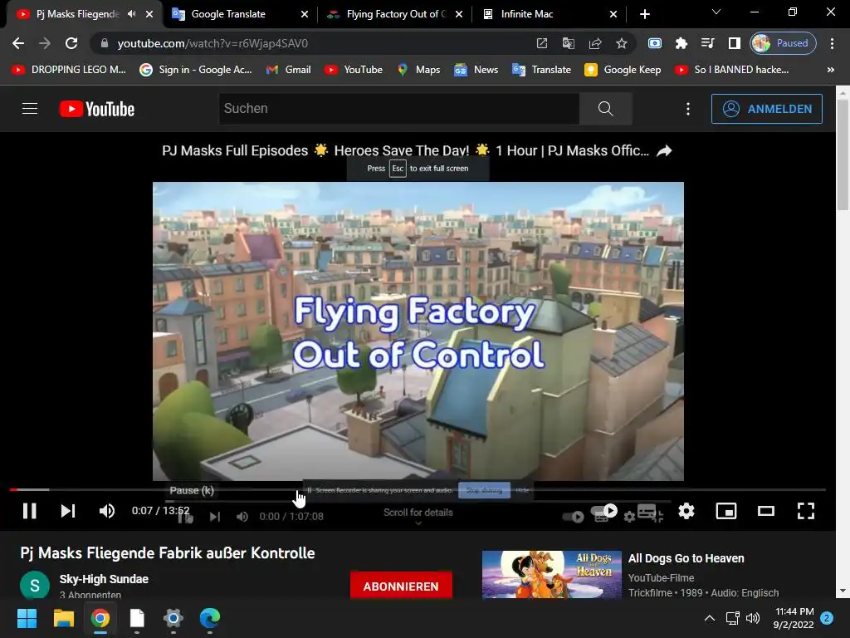Open the Sky-High Sundae channel name

pyautogui.click(x=104, y=579)
